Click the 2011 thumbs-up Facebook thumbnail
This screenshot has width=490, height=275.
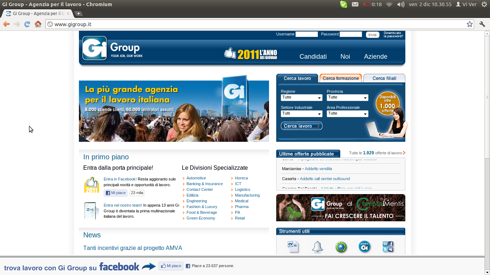pos(91,185)
